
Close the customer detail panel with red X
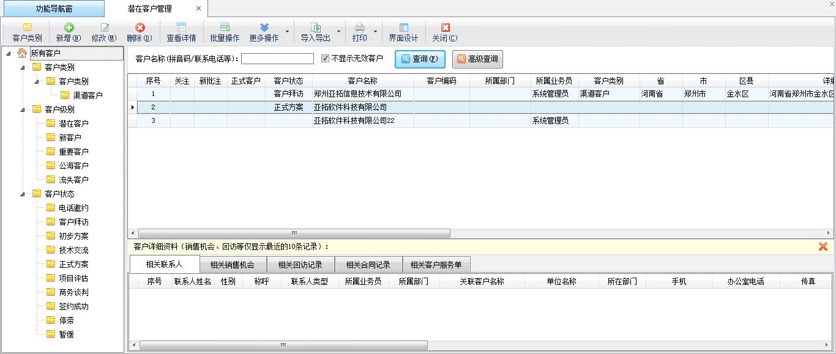[823, 246]
